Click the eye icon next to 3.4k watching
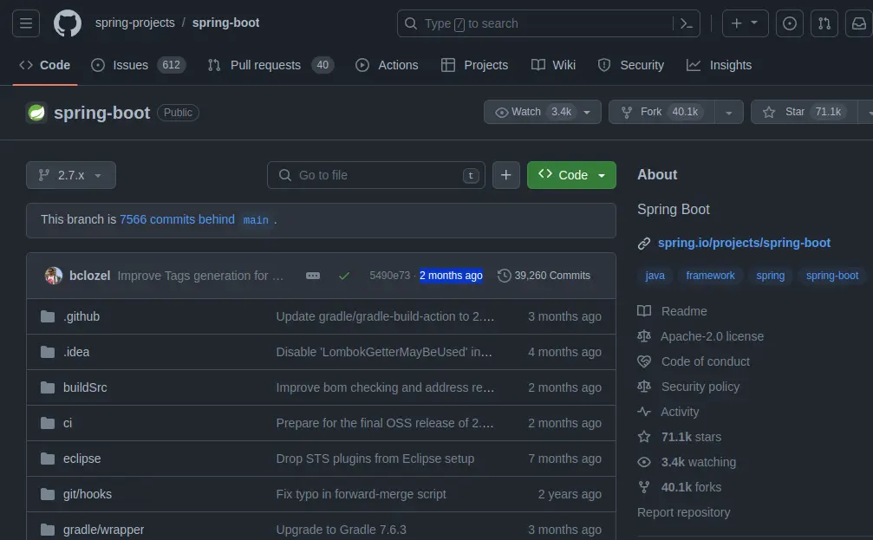 pos(644,462)
